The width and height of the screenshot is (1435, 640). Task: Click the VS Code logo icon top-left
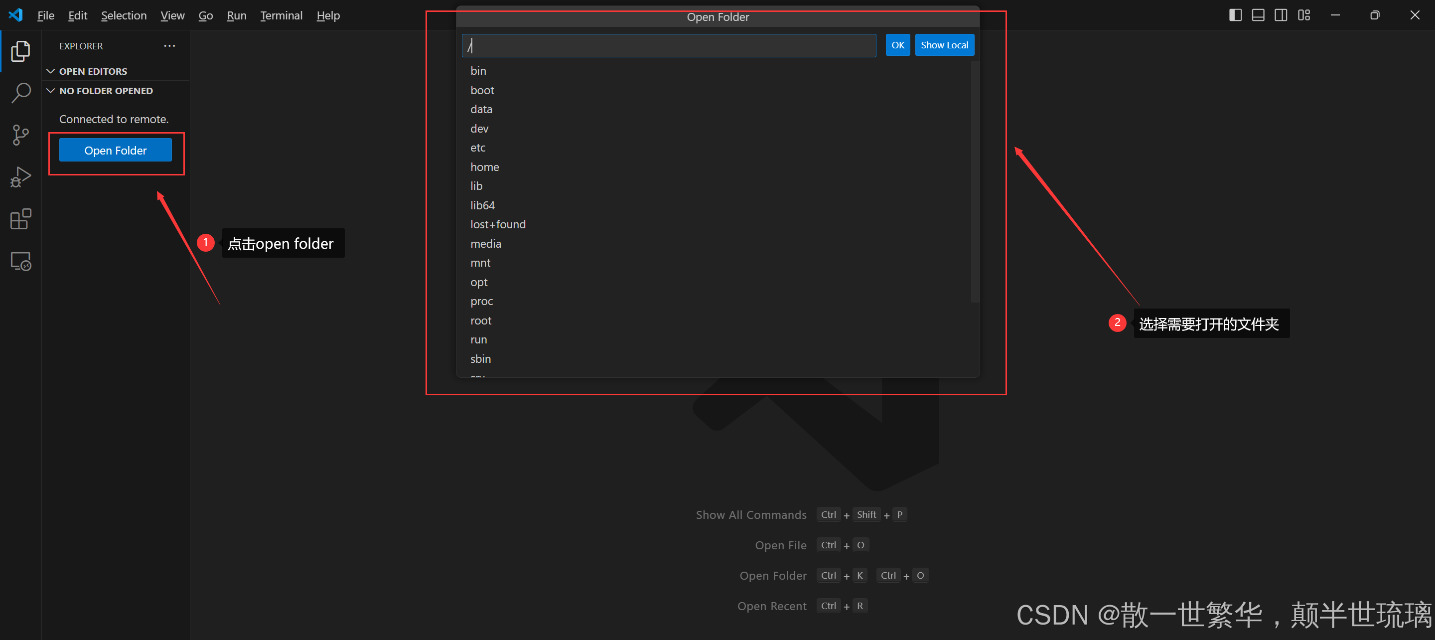click(x=15, y=14)
